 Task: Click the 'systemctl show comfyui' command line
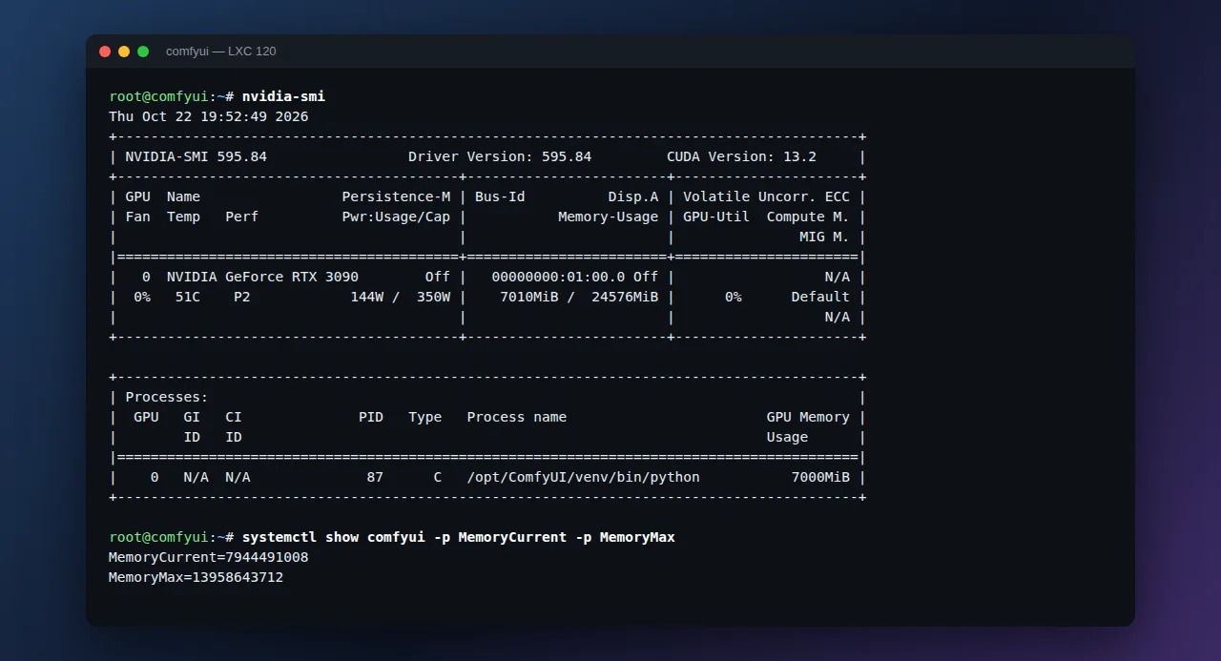pyautogui.click(x=458, y=537)
